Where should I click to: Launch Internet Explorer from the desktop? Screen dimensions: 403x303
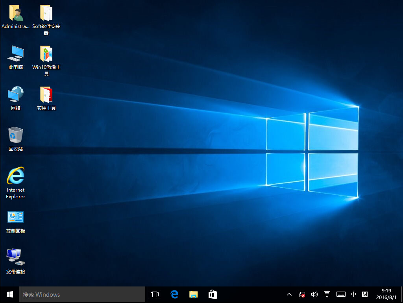coord(15,176)
